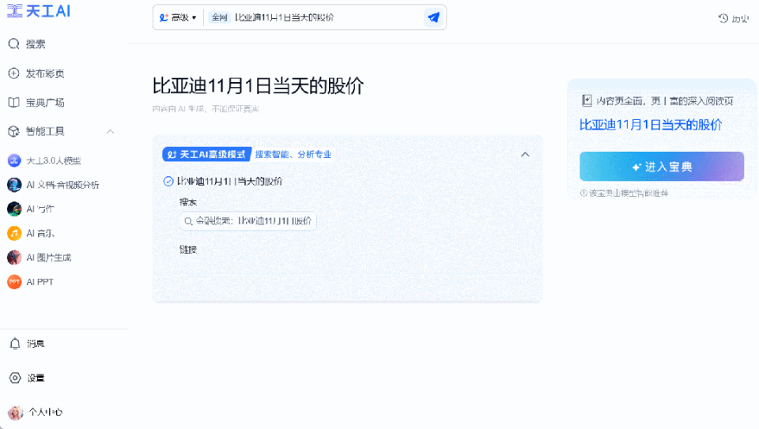Image resolution: width=759 pixels, height=429 pixels.
Task: Click the 天工AI logo
Action: pyautogui.click(x=39, y=10)
